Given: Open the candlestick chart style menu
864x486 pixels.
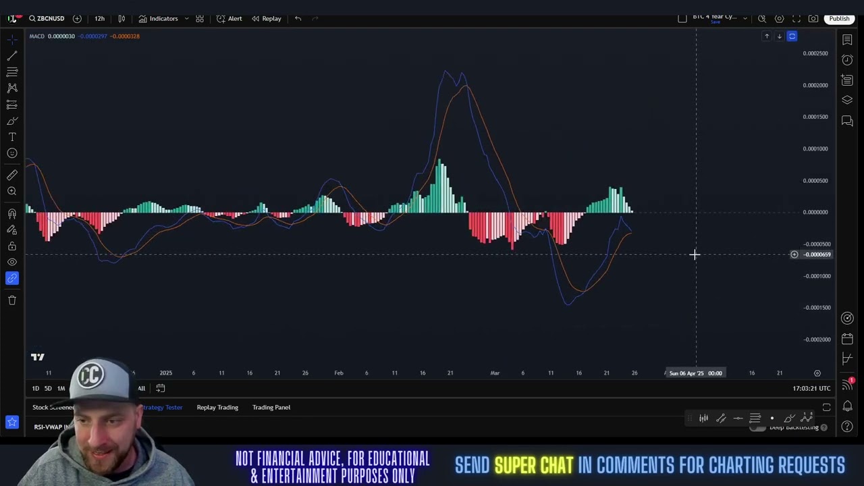Looking at the screenshot, I should click(122, 18).
